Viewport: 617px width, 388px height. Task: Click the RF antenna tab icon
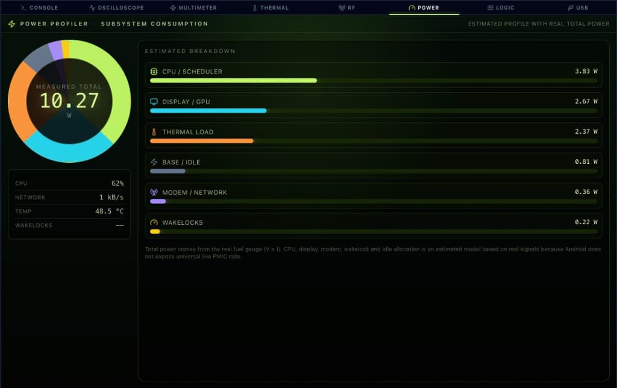coord(342,7)
